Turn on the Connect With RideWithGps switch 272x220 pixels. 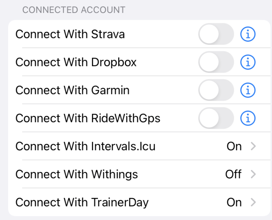click(216, 118)
